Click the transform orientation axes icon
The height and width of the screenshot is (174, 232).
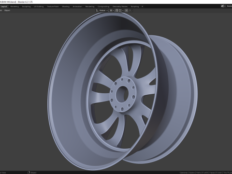point(97,11)
